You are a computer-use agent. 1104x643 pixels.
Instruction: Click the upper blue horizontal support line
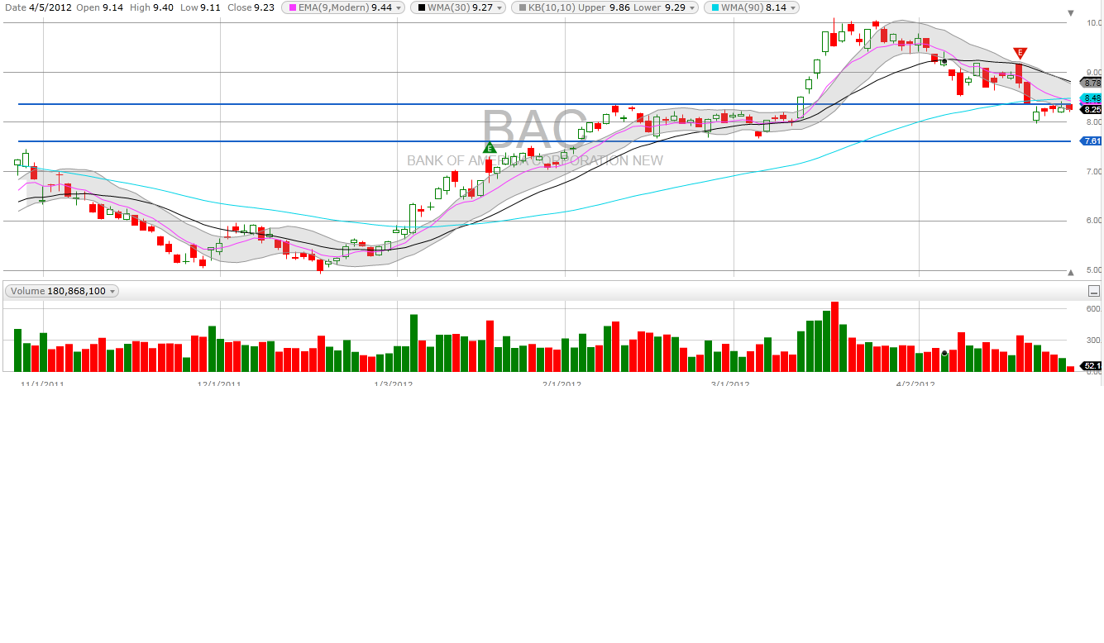tap(546, 104)
